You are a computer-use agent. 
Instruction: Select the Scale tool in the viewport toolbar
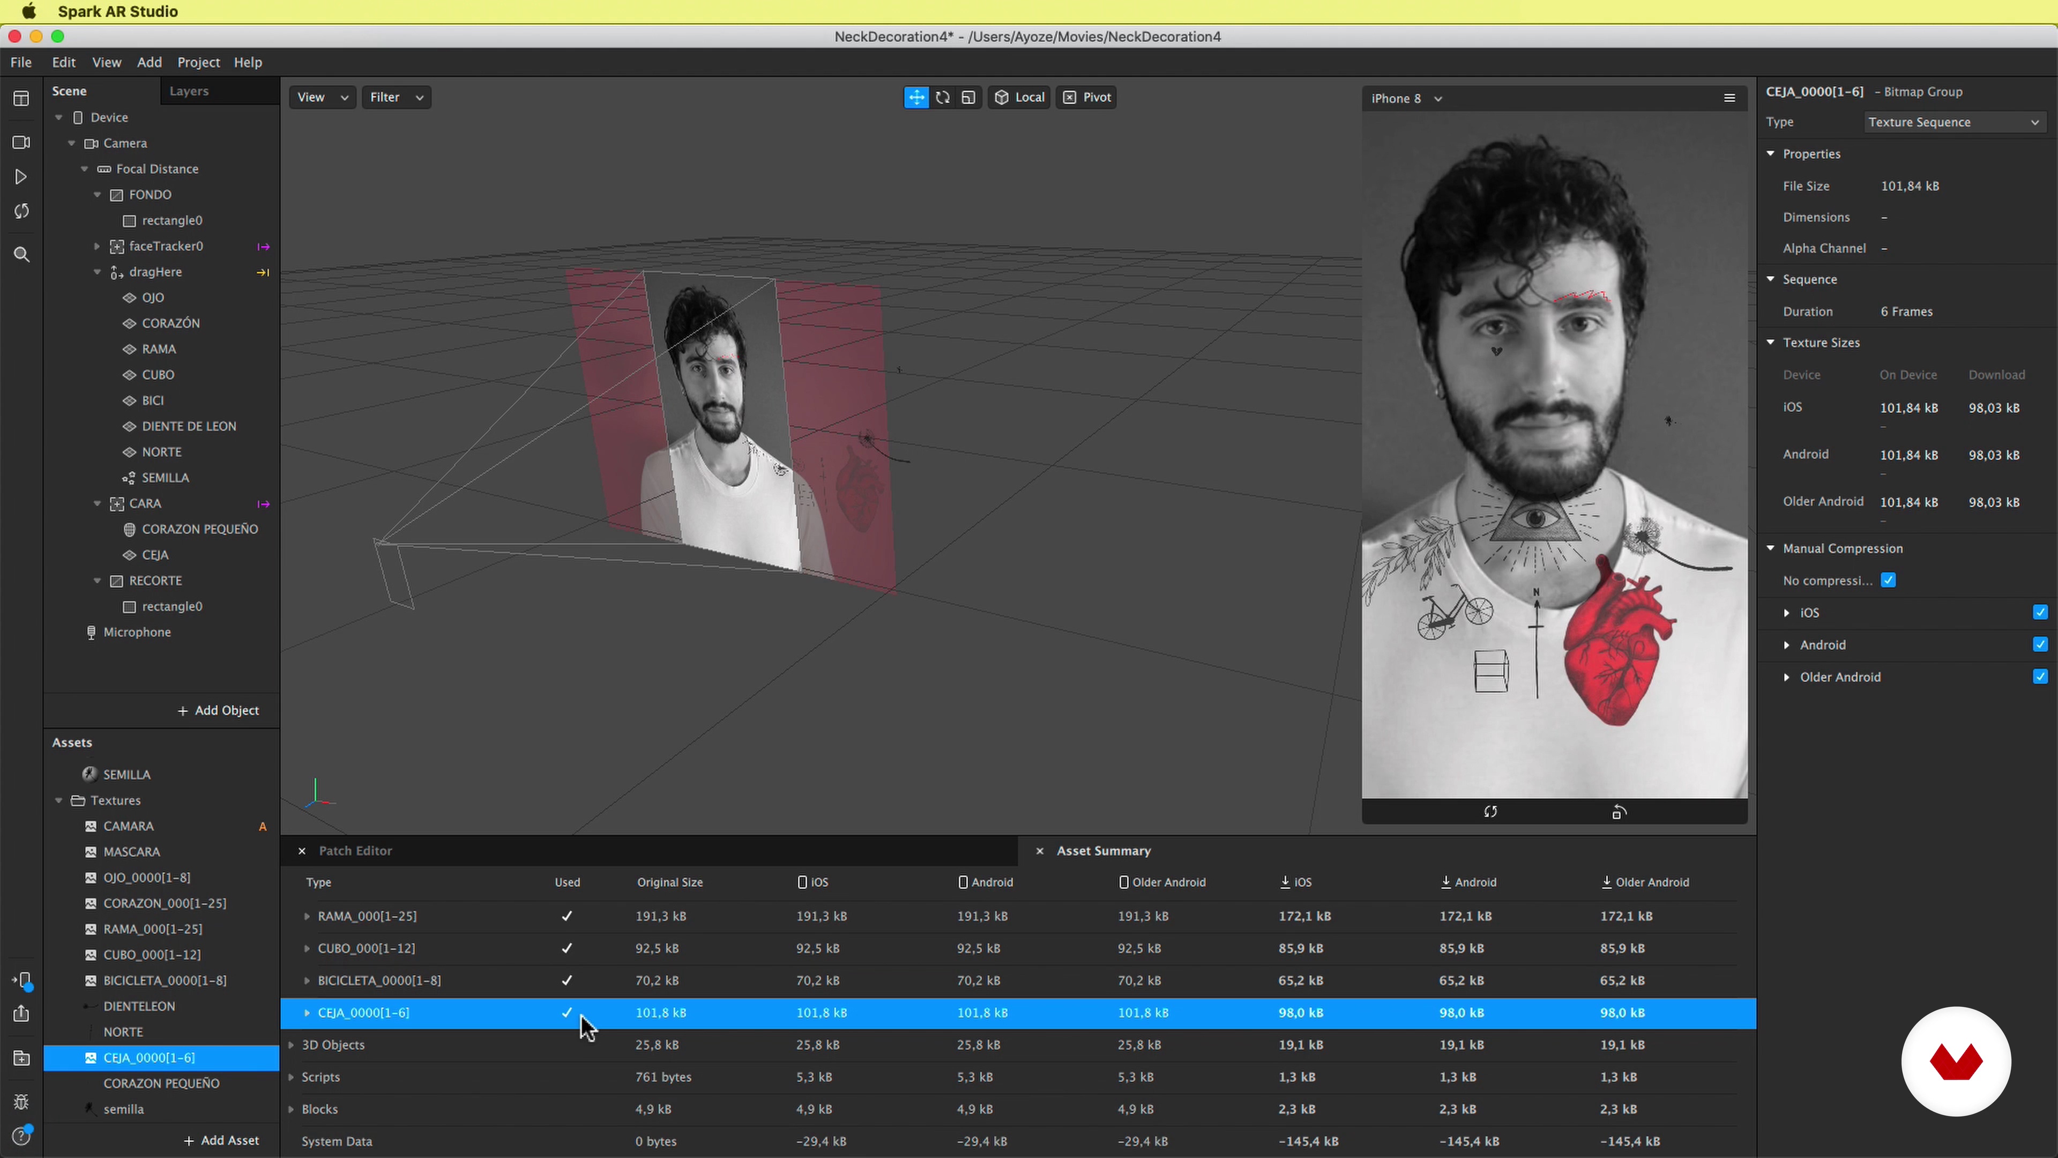(x=968, y=98)
